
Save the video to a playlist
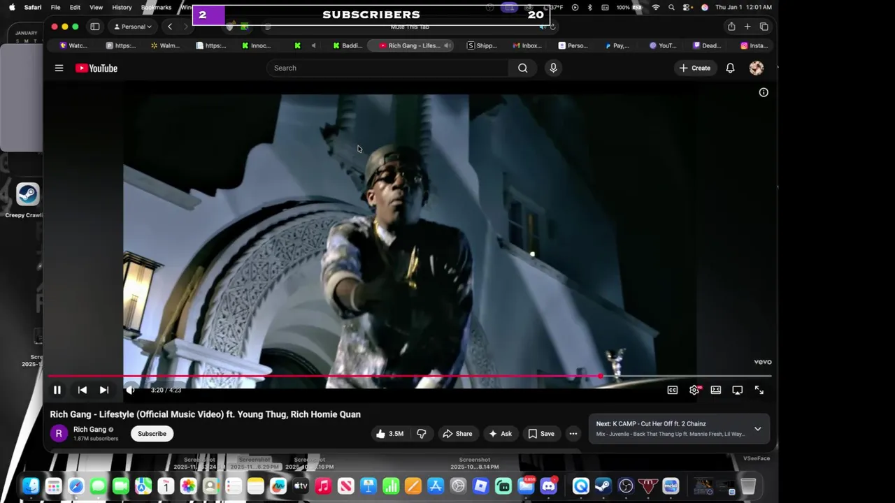(541, 434)
